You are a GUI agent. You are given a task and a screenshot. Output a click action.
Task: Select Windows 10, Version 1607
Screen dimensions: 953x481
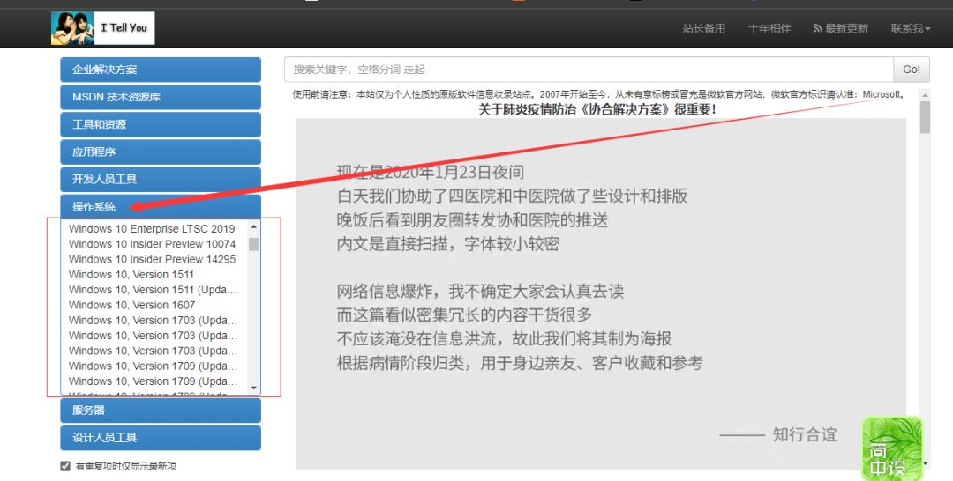[131, 305]
